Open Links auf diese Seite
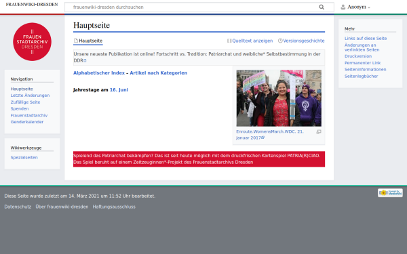Viewport: 407px width, 254px height. click(366, 39)
